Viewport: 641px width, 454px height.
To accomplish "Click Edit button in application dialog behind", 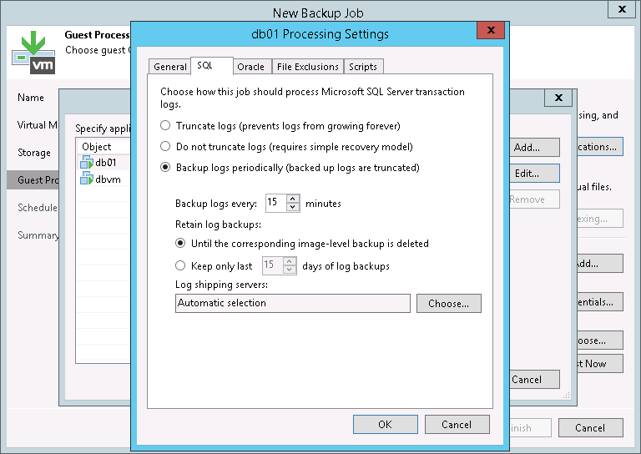I will [x=534, y=174].
